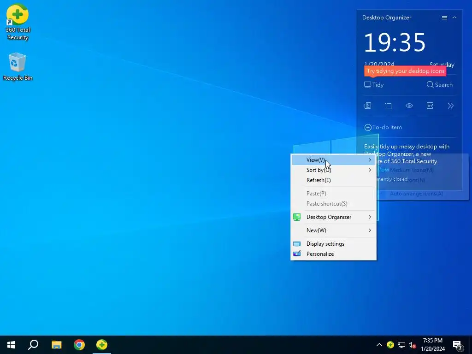Image resolution: width=472 pixels, height=354 pixels.
Task: Choose Refresh(E) from the context menu
Action: pos(334,180)
